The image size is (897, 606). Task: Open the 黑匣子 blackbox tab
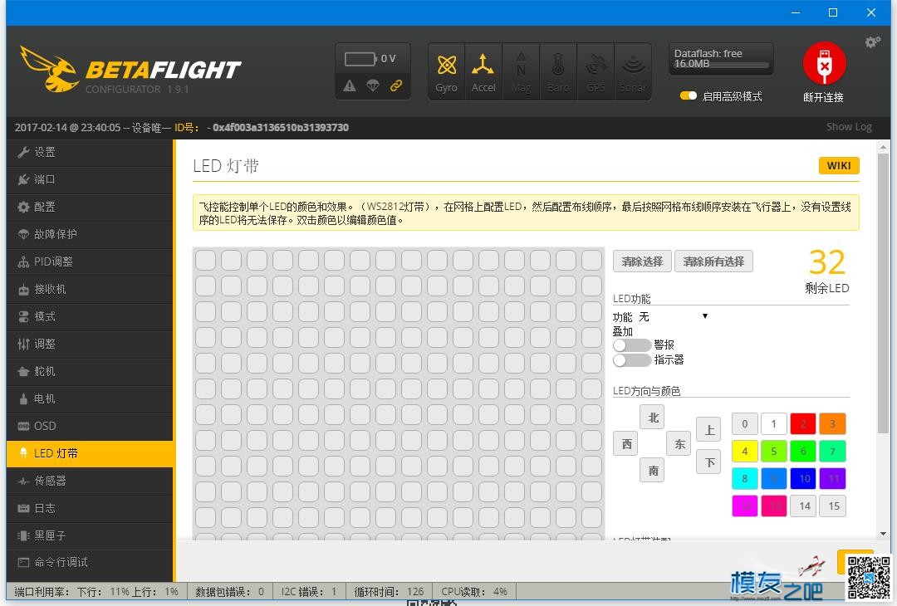(x=90, y=535)
